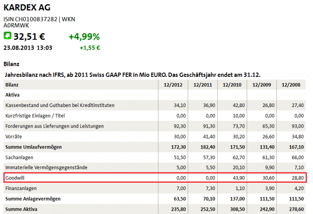Click Forderungen value 92,30
The image size is (313, 214).
pos(180,126)
